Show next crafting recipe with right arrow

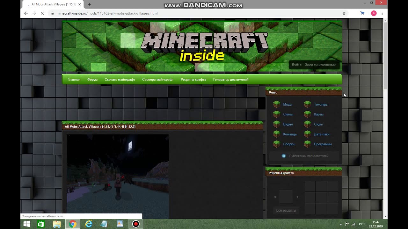[298, 197]
